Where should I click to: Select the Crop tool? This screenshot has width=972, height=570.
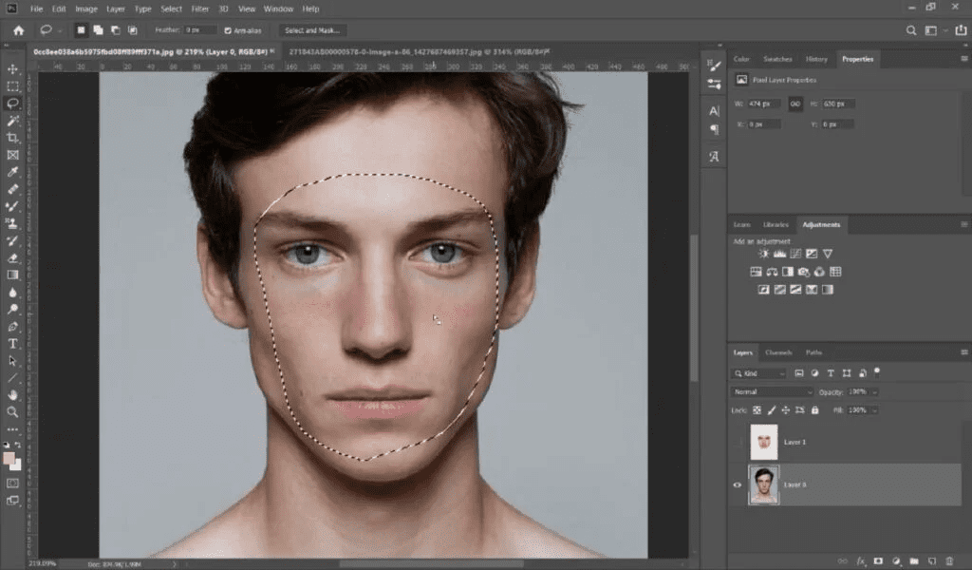pos(13,138)
